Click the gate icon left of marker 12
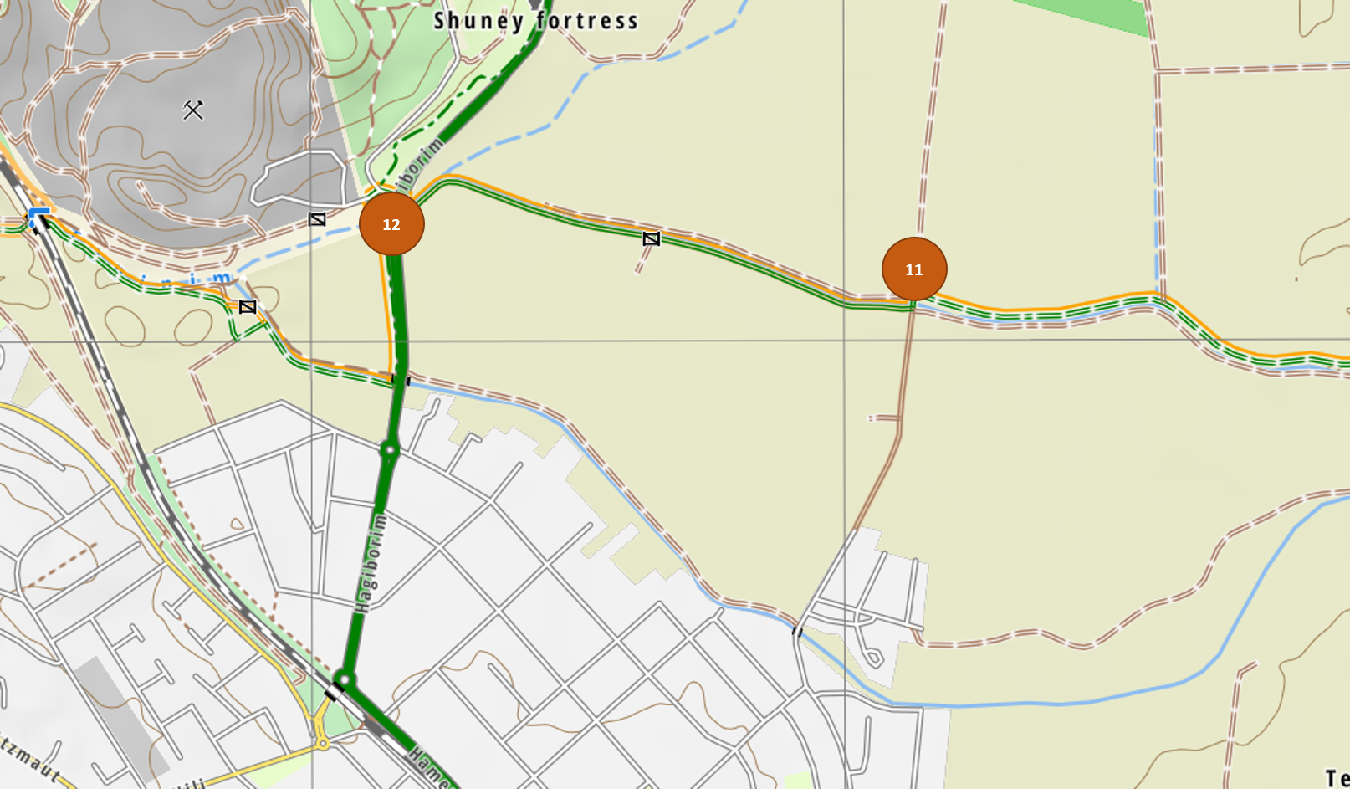The image size is (1350, 789). [317, 219]
